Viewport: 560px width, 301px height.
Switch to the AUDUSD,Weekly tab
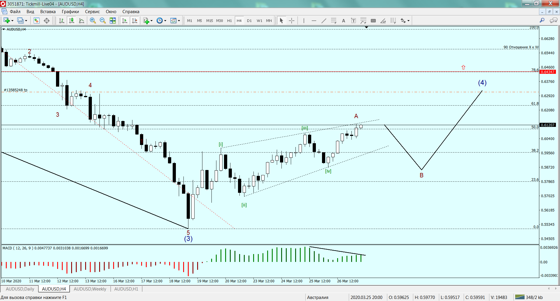[x=90, y=289]
